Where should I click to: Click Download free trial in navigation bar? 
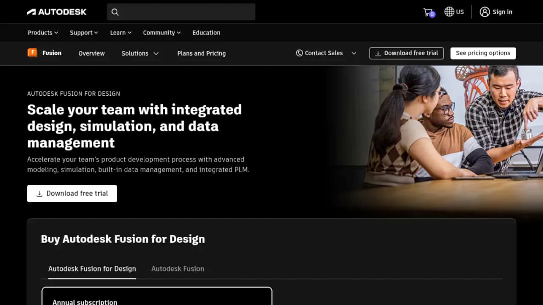pyautogui.click(x=407, y=53)
